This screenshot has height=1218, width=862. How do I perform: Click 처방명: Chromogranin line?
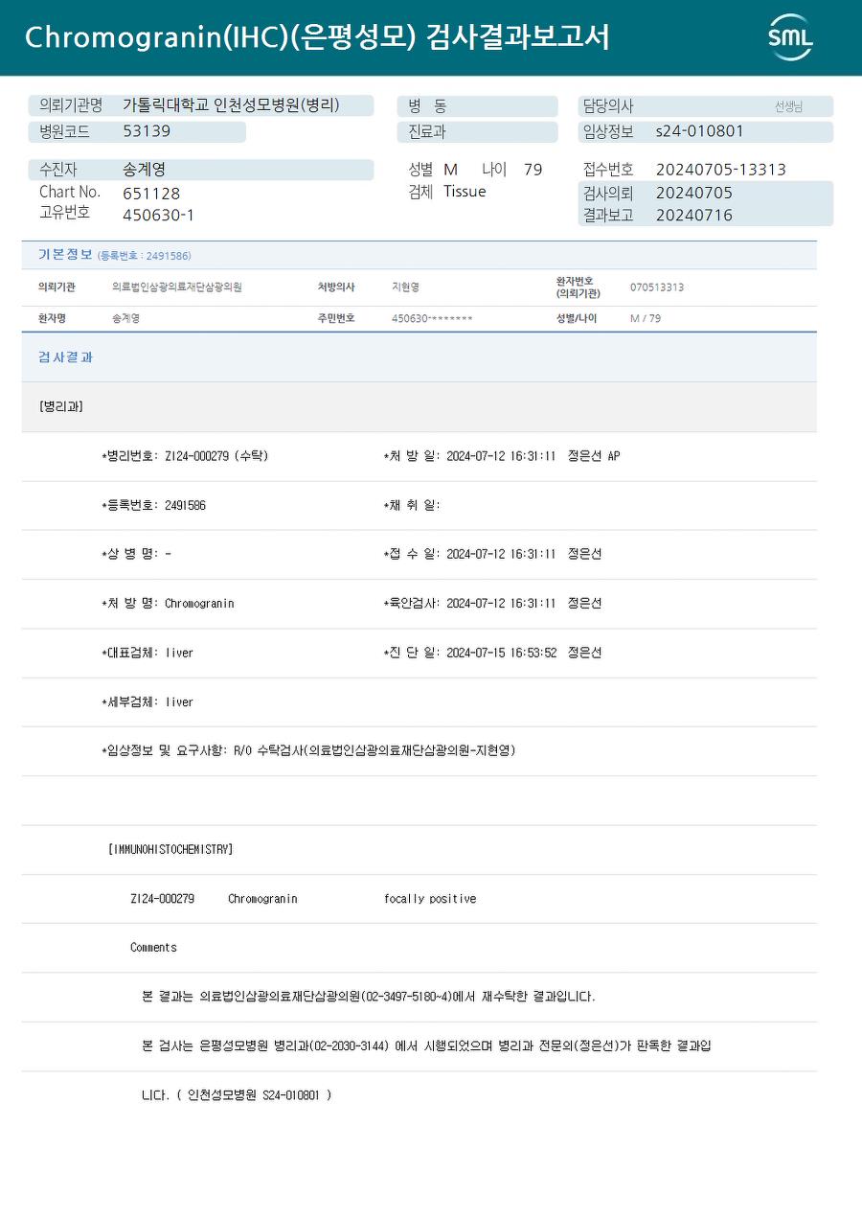[x=168, y=604]
